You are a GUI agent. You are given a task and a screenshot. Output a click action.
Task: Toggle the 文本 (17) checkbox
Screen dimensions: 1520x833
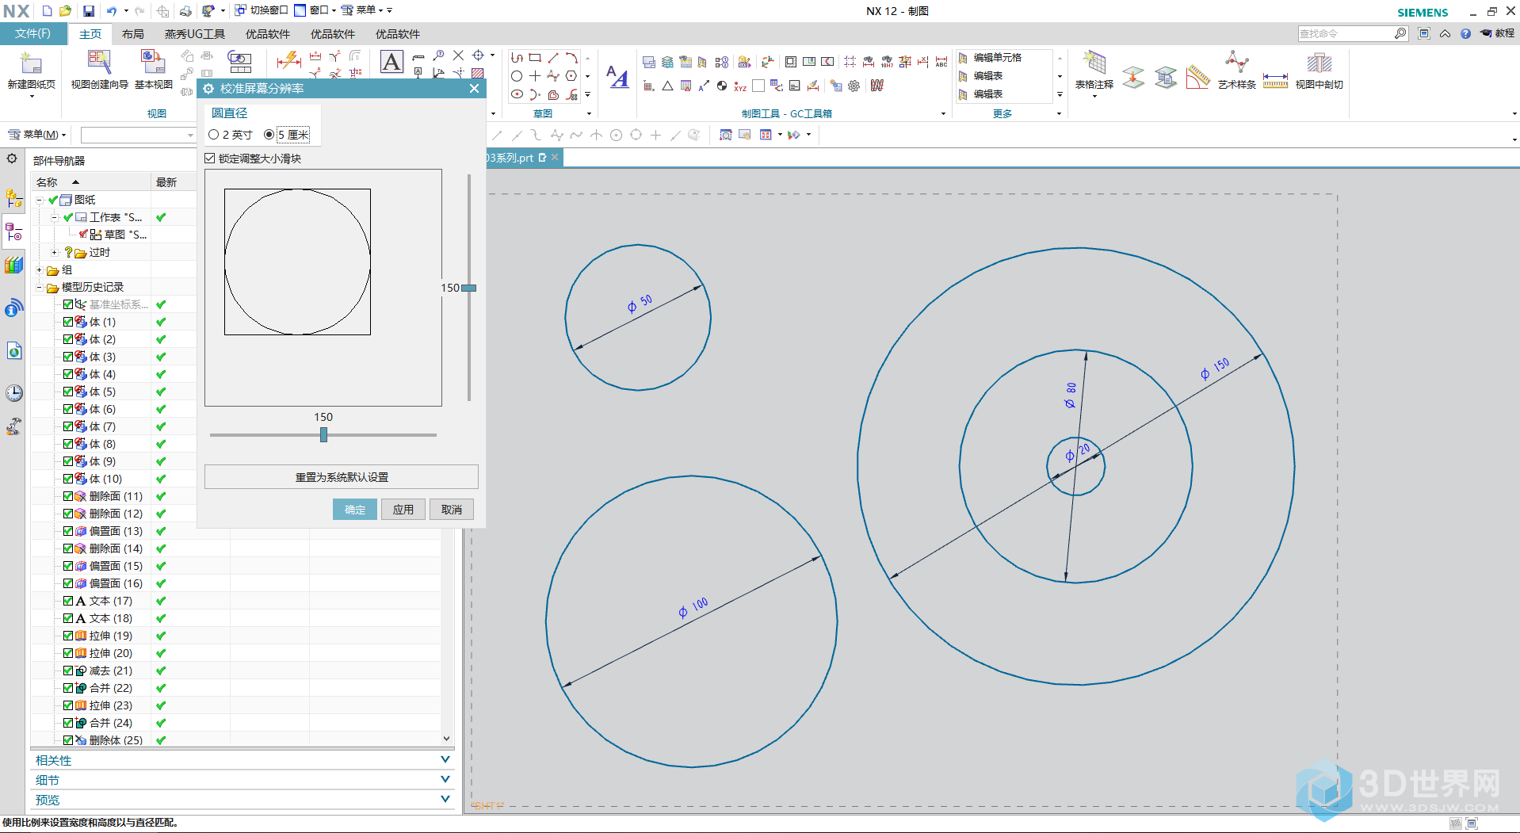(68, 601)
